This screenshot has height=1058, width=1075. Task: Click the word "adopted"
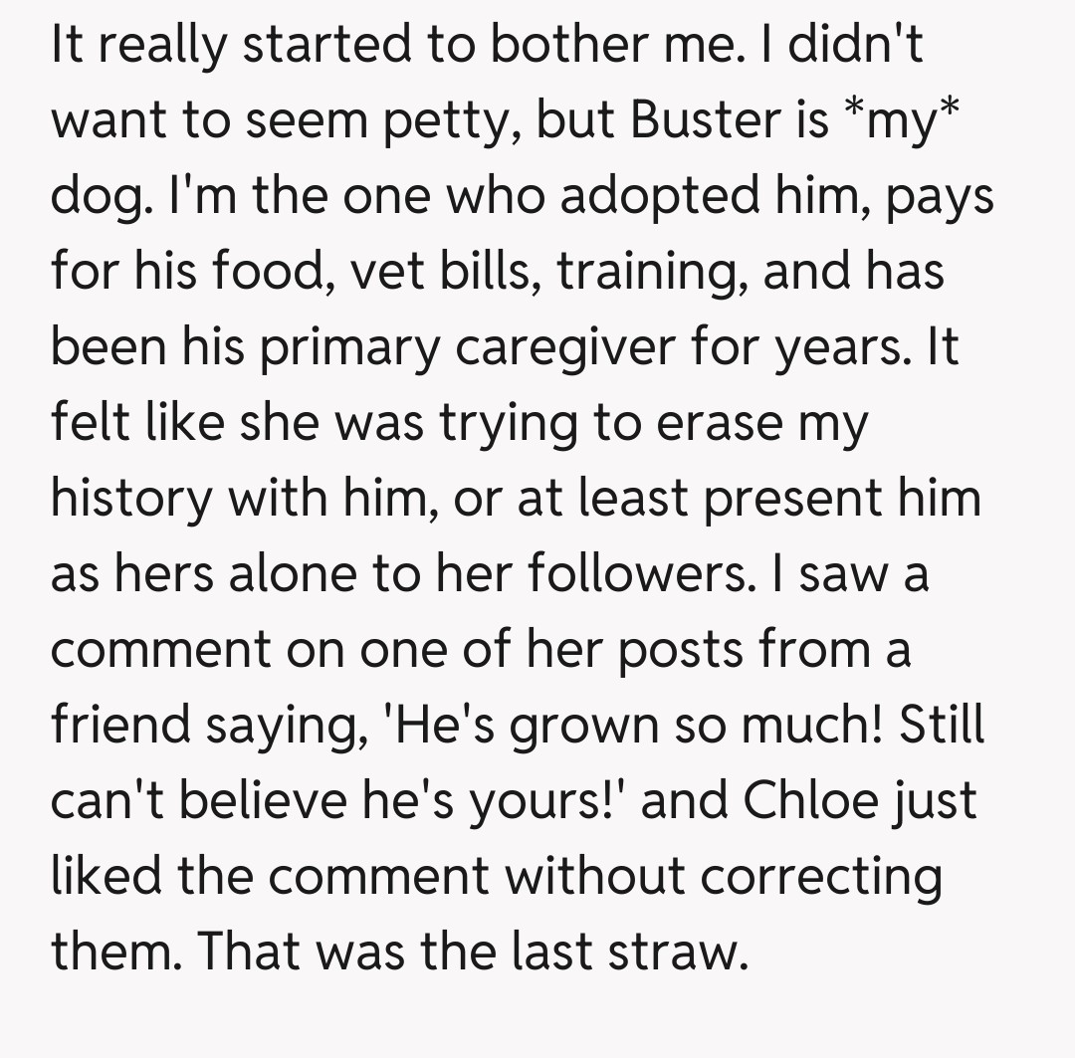point(660,196)
